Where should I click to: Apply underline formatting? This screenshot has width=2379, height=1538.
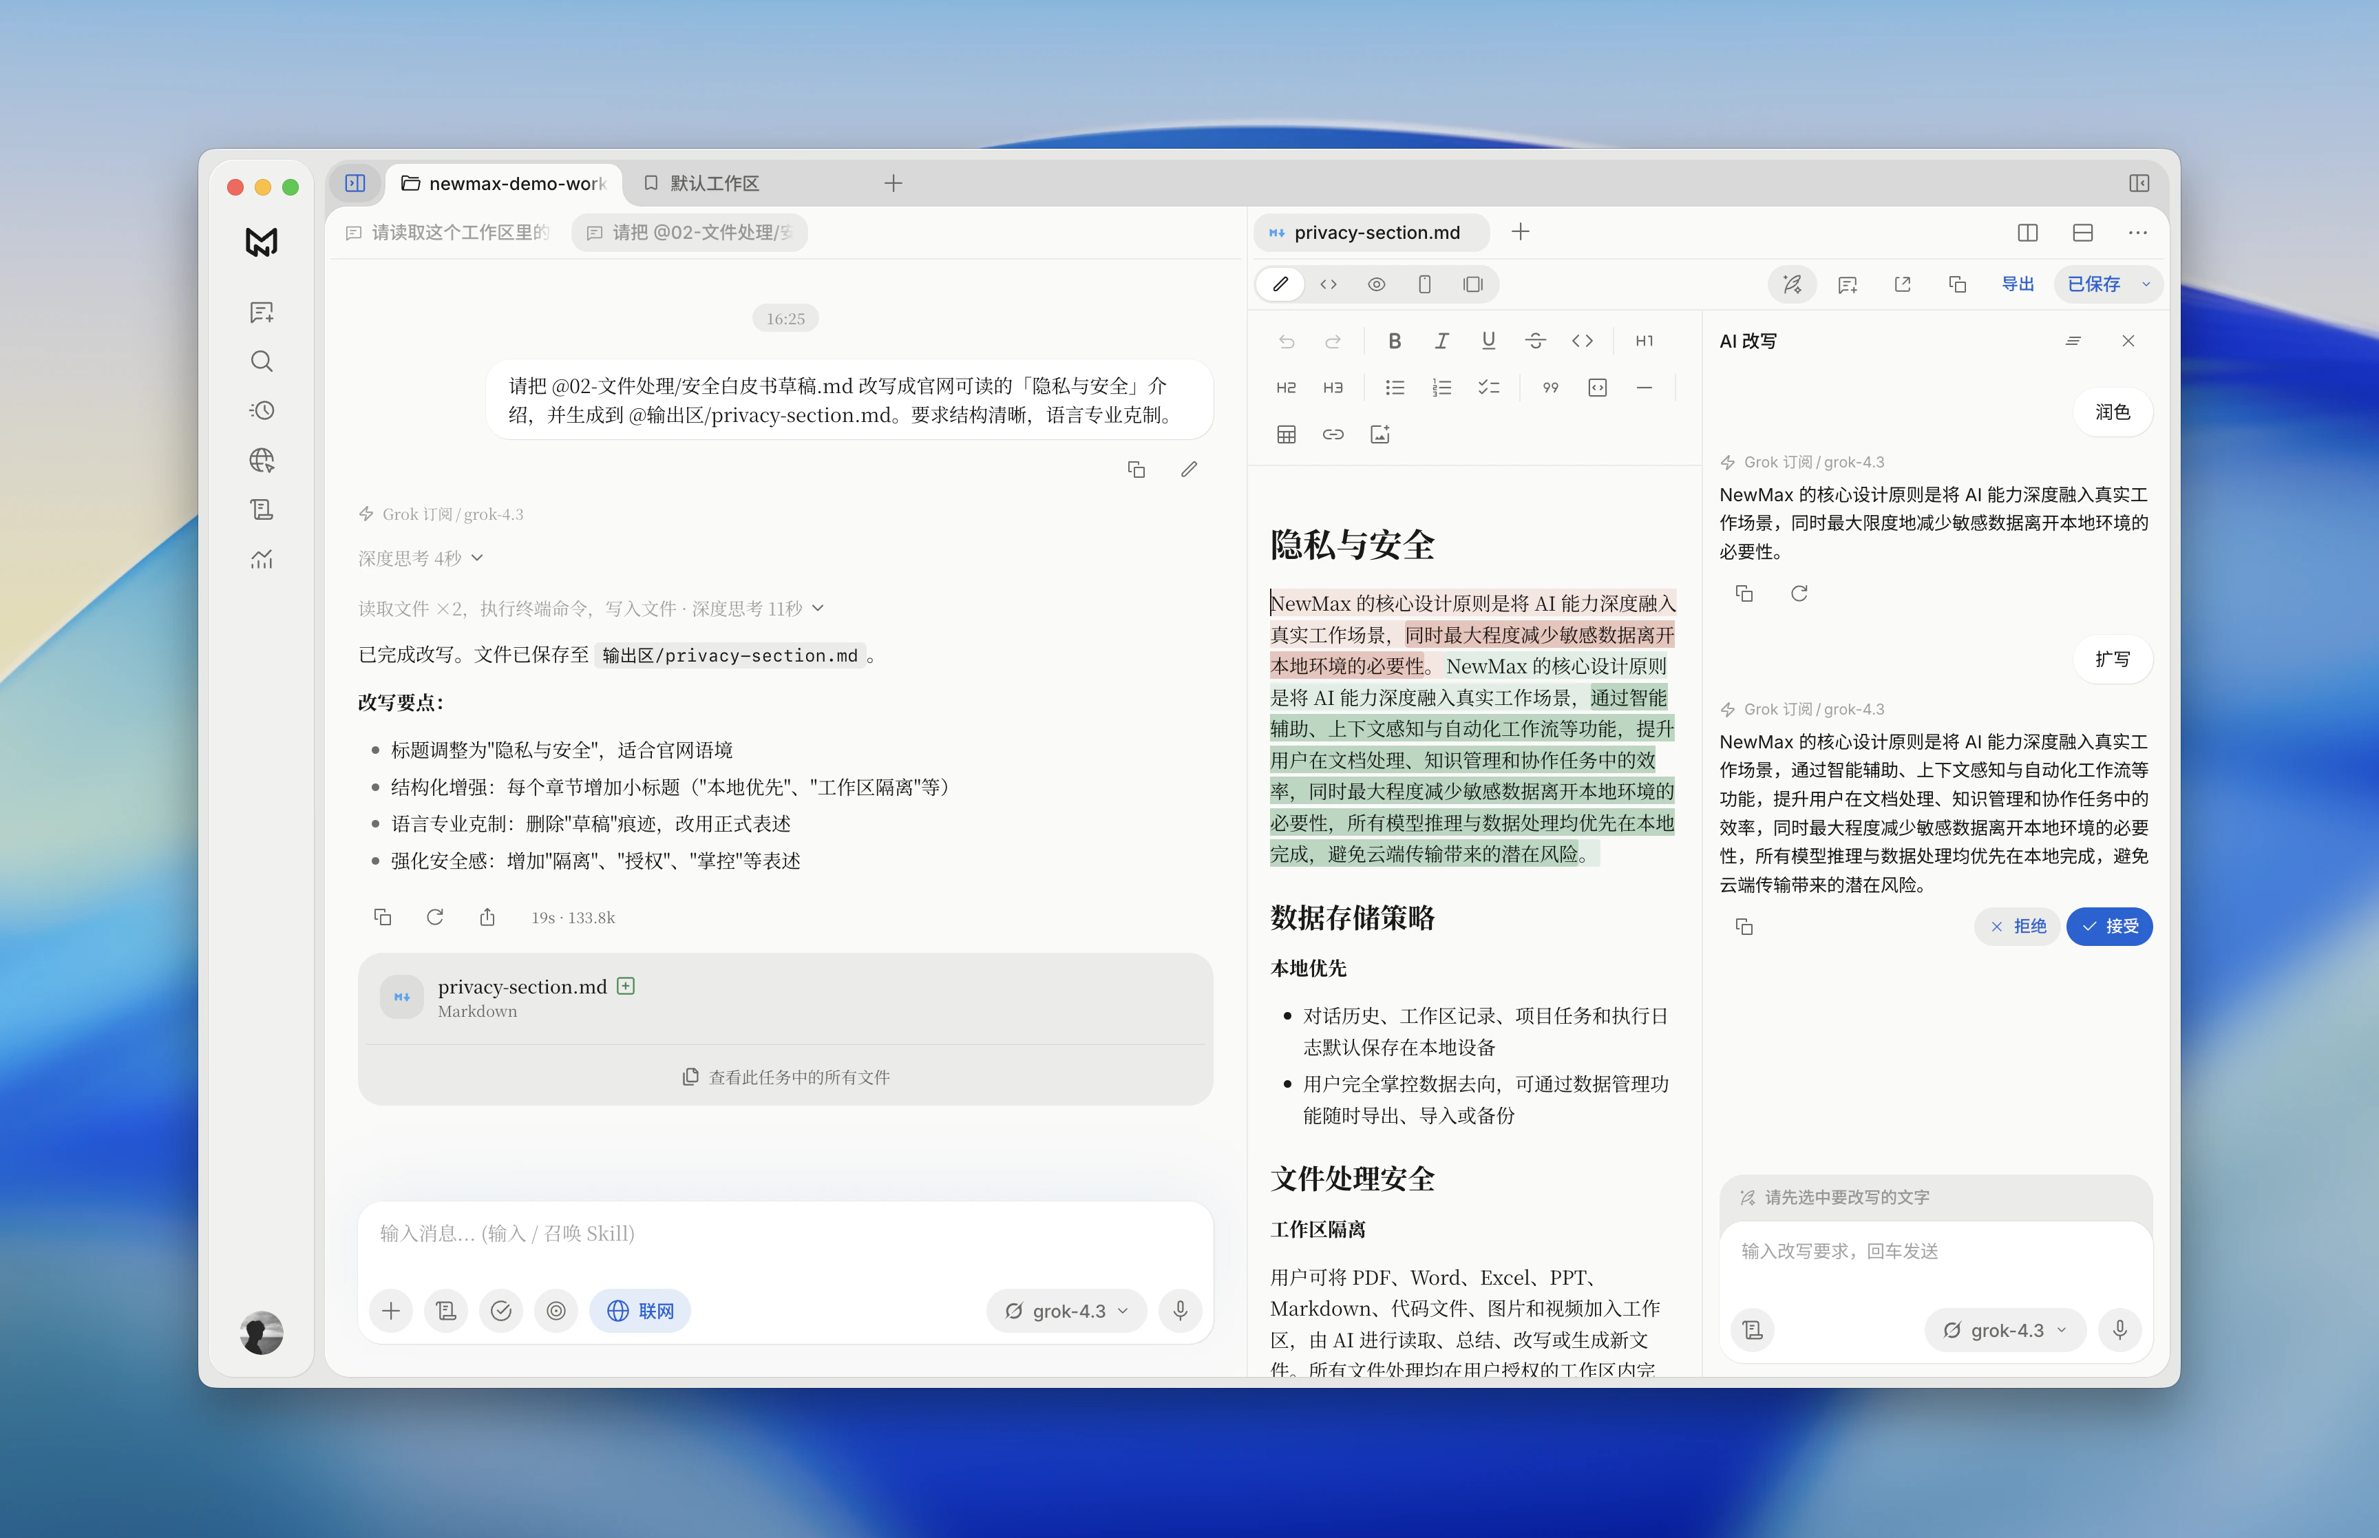(x=1488, y=341)
